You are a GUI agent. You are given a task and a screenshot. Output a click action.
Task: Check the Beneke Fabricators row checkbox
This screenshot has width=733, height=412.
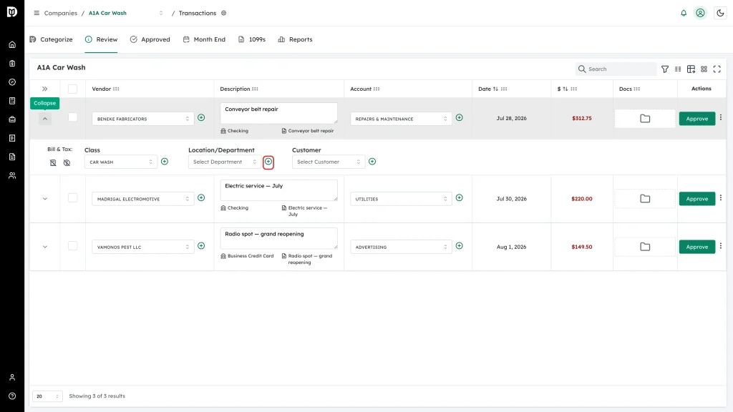click(72, 117)
